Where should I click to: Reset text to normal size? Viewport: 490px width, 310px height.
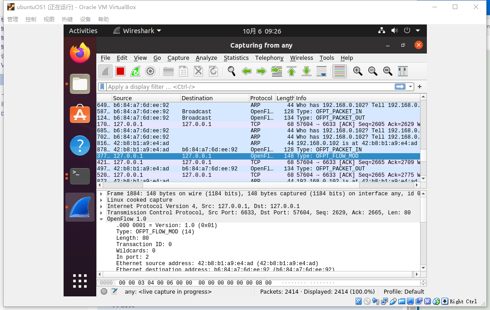point(387,72)
